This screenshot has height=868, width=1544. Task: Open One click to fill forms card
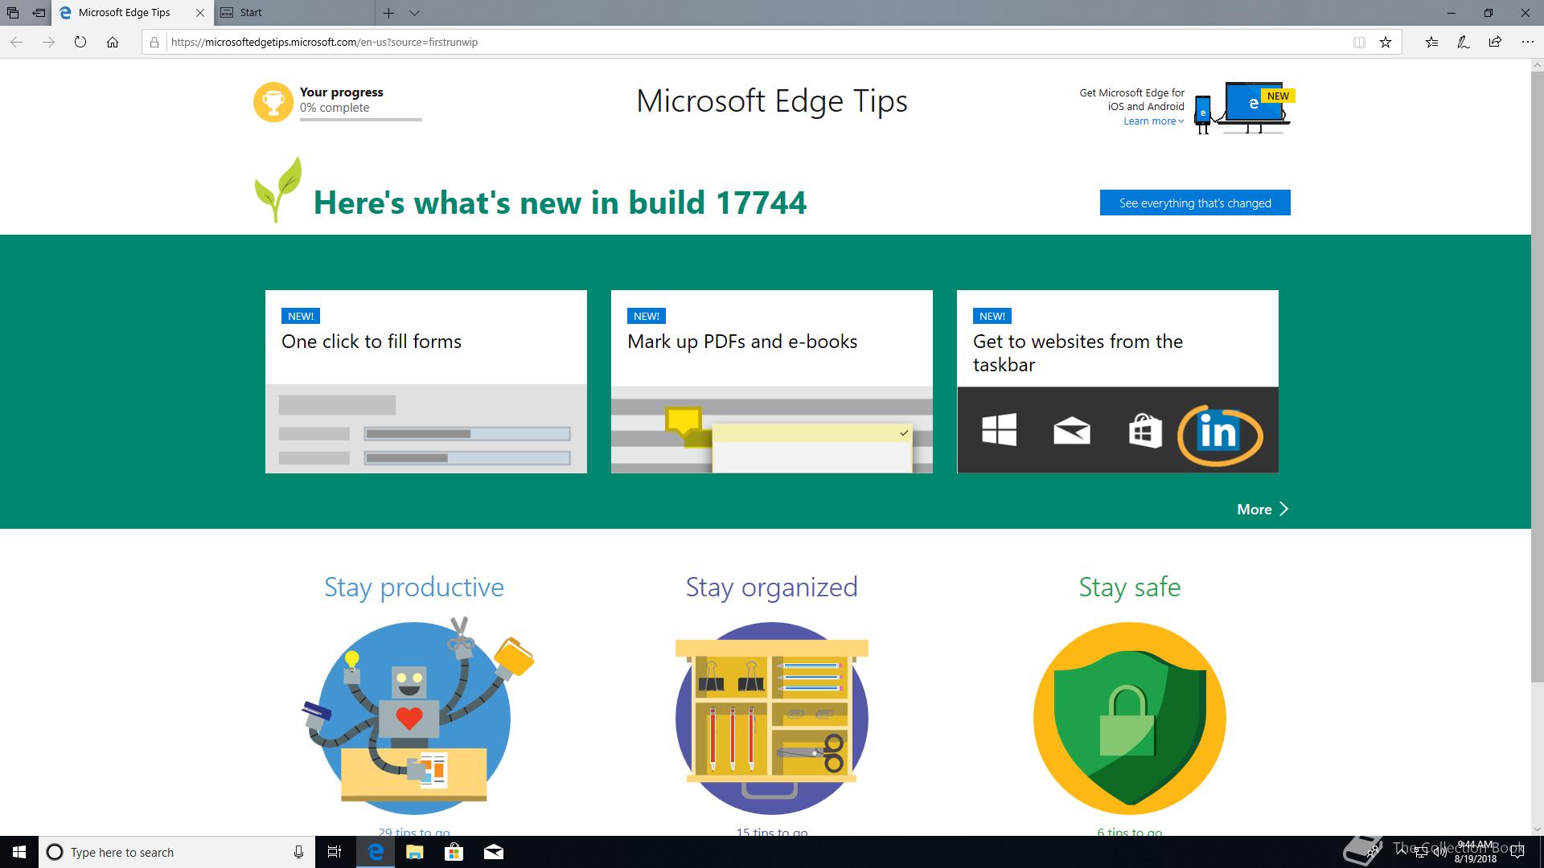(426, 382)
